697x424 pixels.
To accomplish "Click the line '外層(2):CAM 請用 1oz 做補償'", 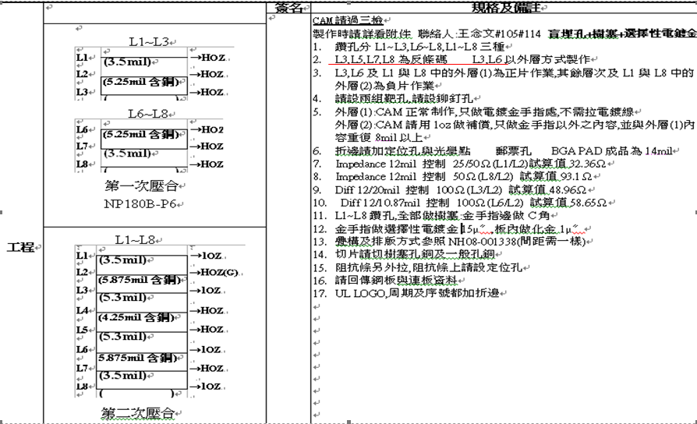I will click(x=515, y=131).
